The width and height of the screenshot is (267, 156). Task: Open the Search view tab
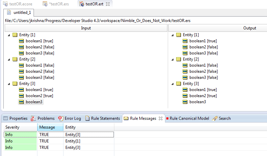click(222, 118)
